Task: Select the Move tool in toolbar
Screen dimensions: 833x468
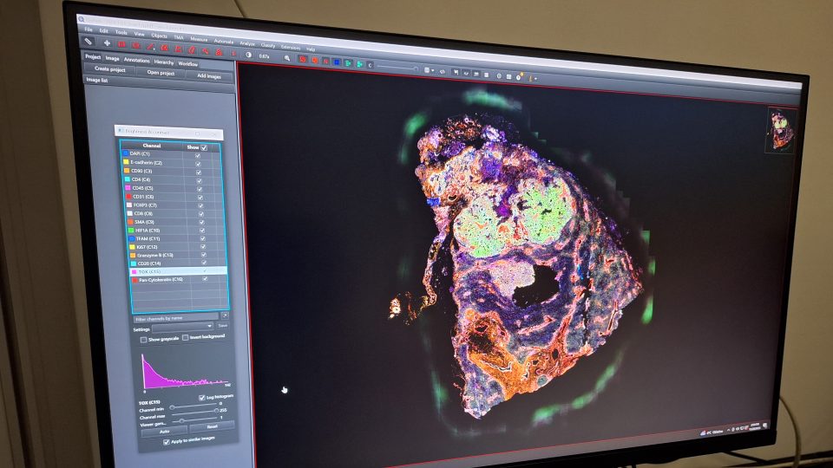Action: pos(107,42)
